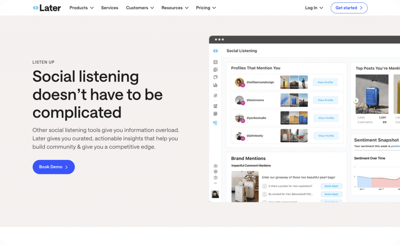Click the three-dots more icon in the sidebar
This screenshot has width=400, height=245.
tap(216, 183)
